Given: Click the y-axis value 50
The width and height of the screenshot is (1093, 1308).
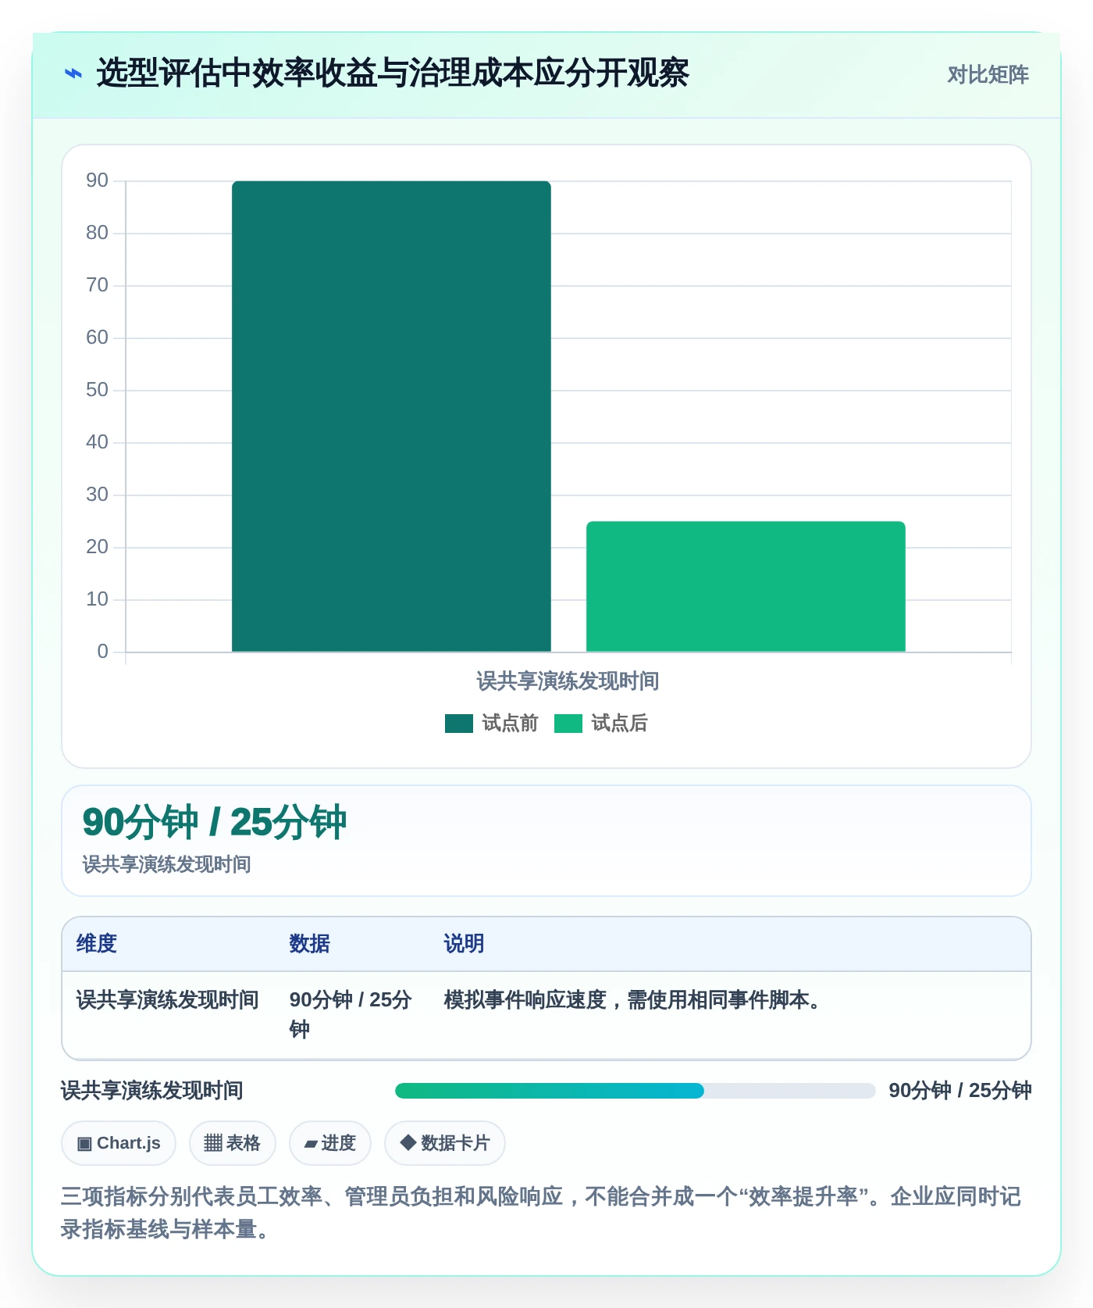Looking at the screenshot, I should [x=97, y=390].
